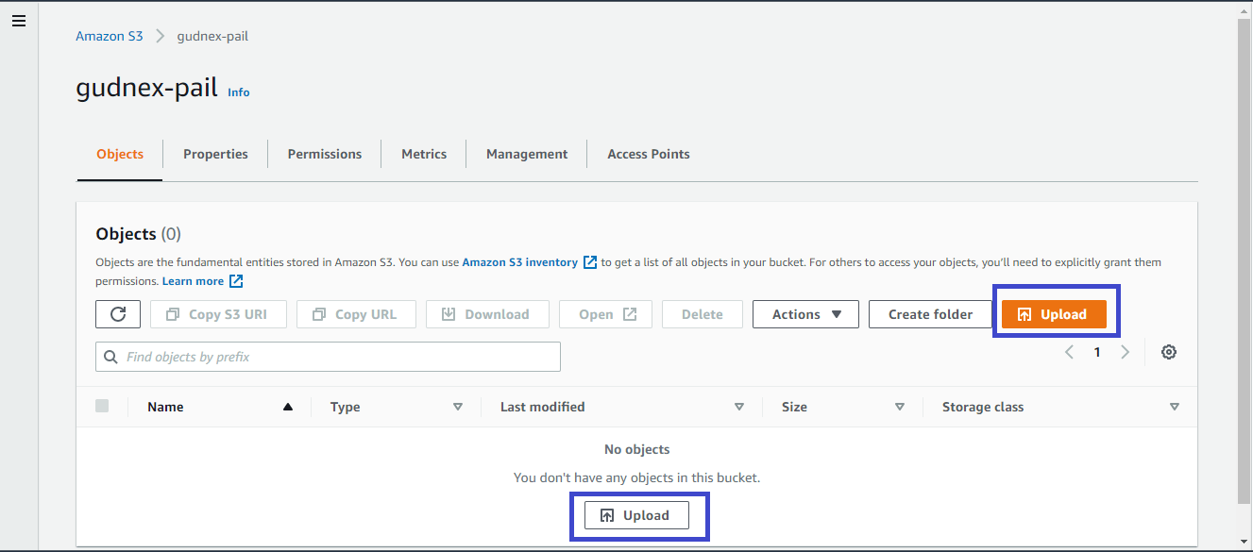Sort by the Storage class column arrow
Viewport: 1253px width, 552px height.
point(1175,407)
